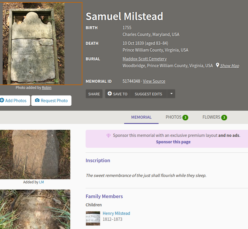The image size is (248, 229).
Task: Open photo contributor Robin's profile
Action: click(x=46, y=87)
